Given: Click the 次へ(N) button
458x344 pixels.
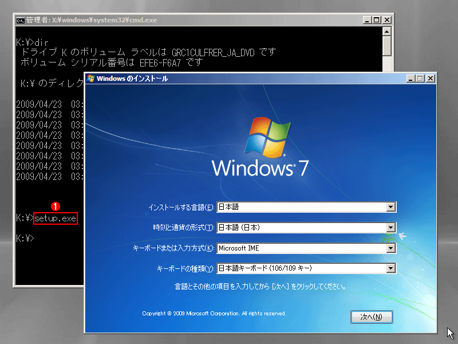Looking at the screenshot, I should point(372,317).
